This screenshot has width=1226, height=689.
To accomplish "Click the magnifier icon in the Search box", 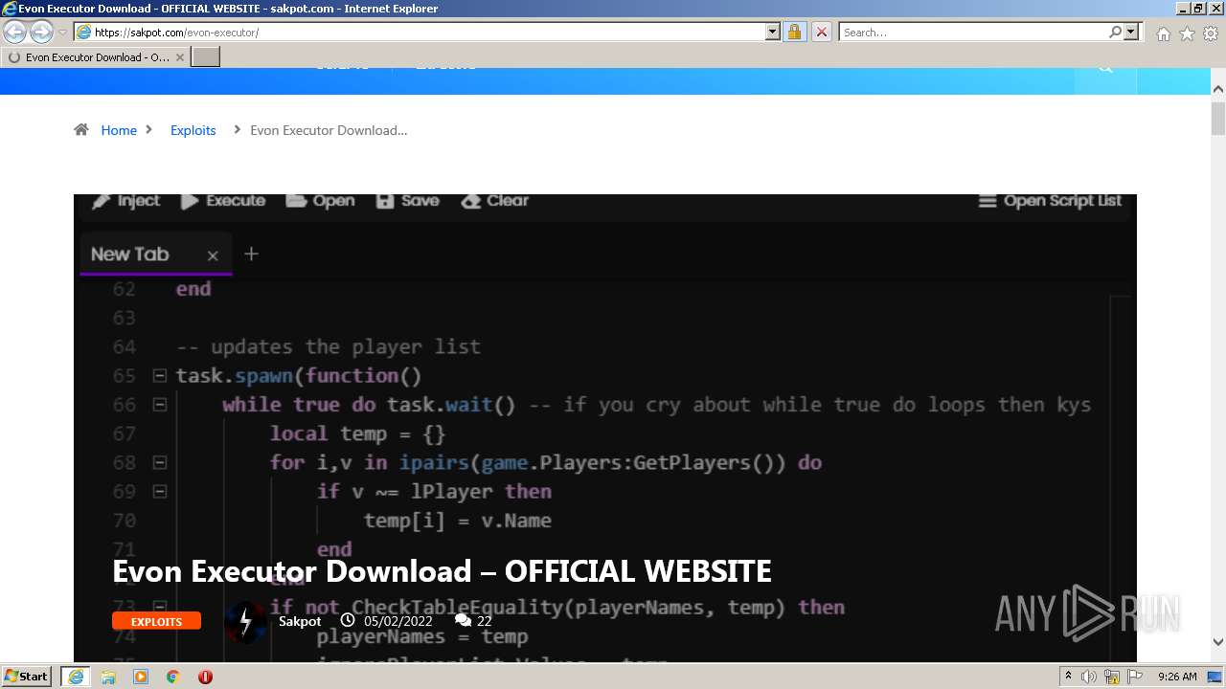I will (x=1115, y=32).
